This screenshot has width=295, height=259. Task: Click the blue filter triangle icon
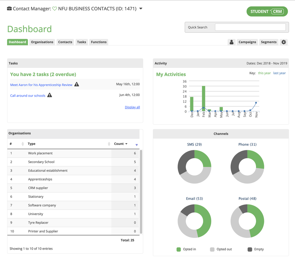coord(137,145)
